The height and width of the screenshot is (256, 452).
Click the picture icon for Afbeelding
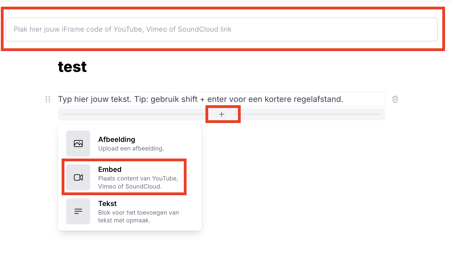coord(78,144)
